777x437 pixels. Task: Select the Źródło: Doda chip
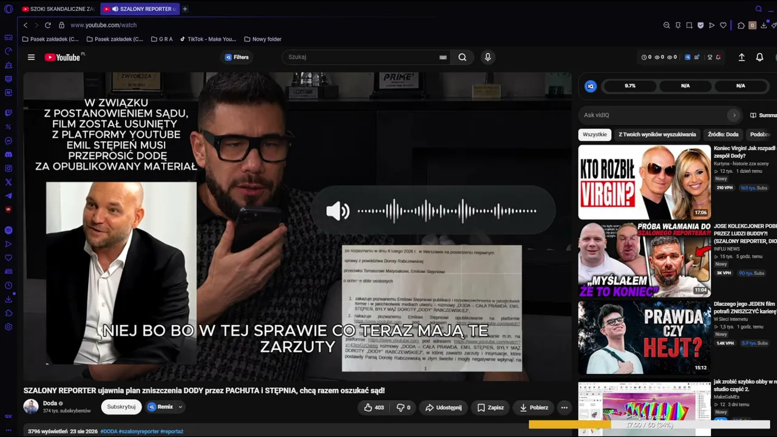[x=723, y=134]
